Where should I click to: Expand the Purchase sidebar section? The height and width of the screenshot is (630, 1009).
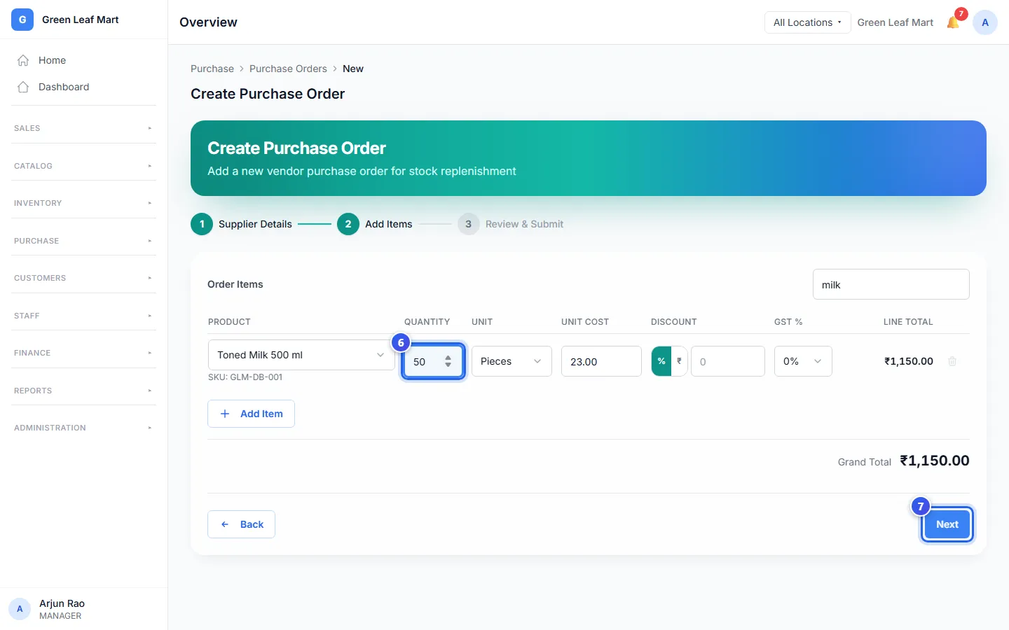tap(84, 241)
